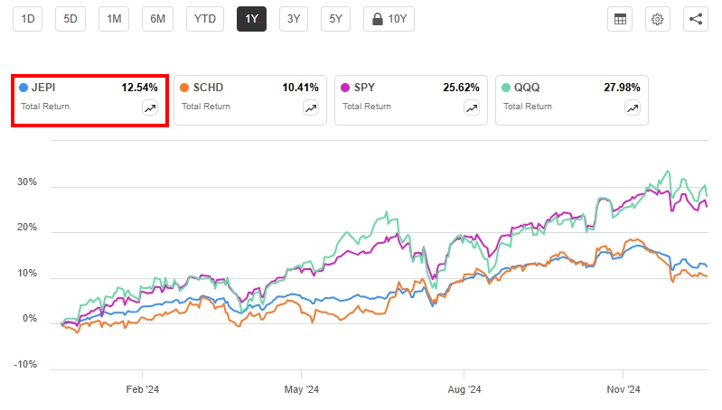Click the May '24 axis label
Image resolution: width=722 pixels, height=410 pixels.
tap(302, 389)
